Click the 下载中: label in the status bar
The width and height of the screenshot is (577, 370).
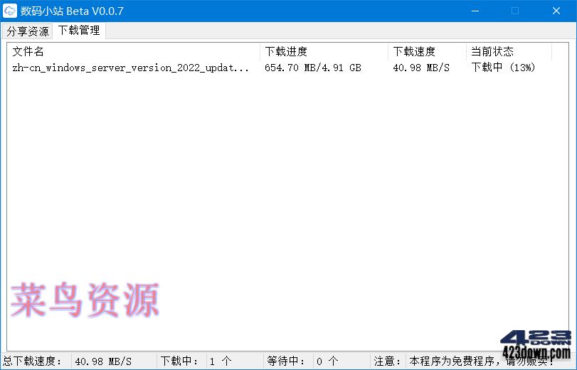(x=179, y=361)
